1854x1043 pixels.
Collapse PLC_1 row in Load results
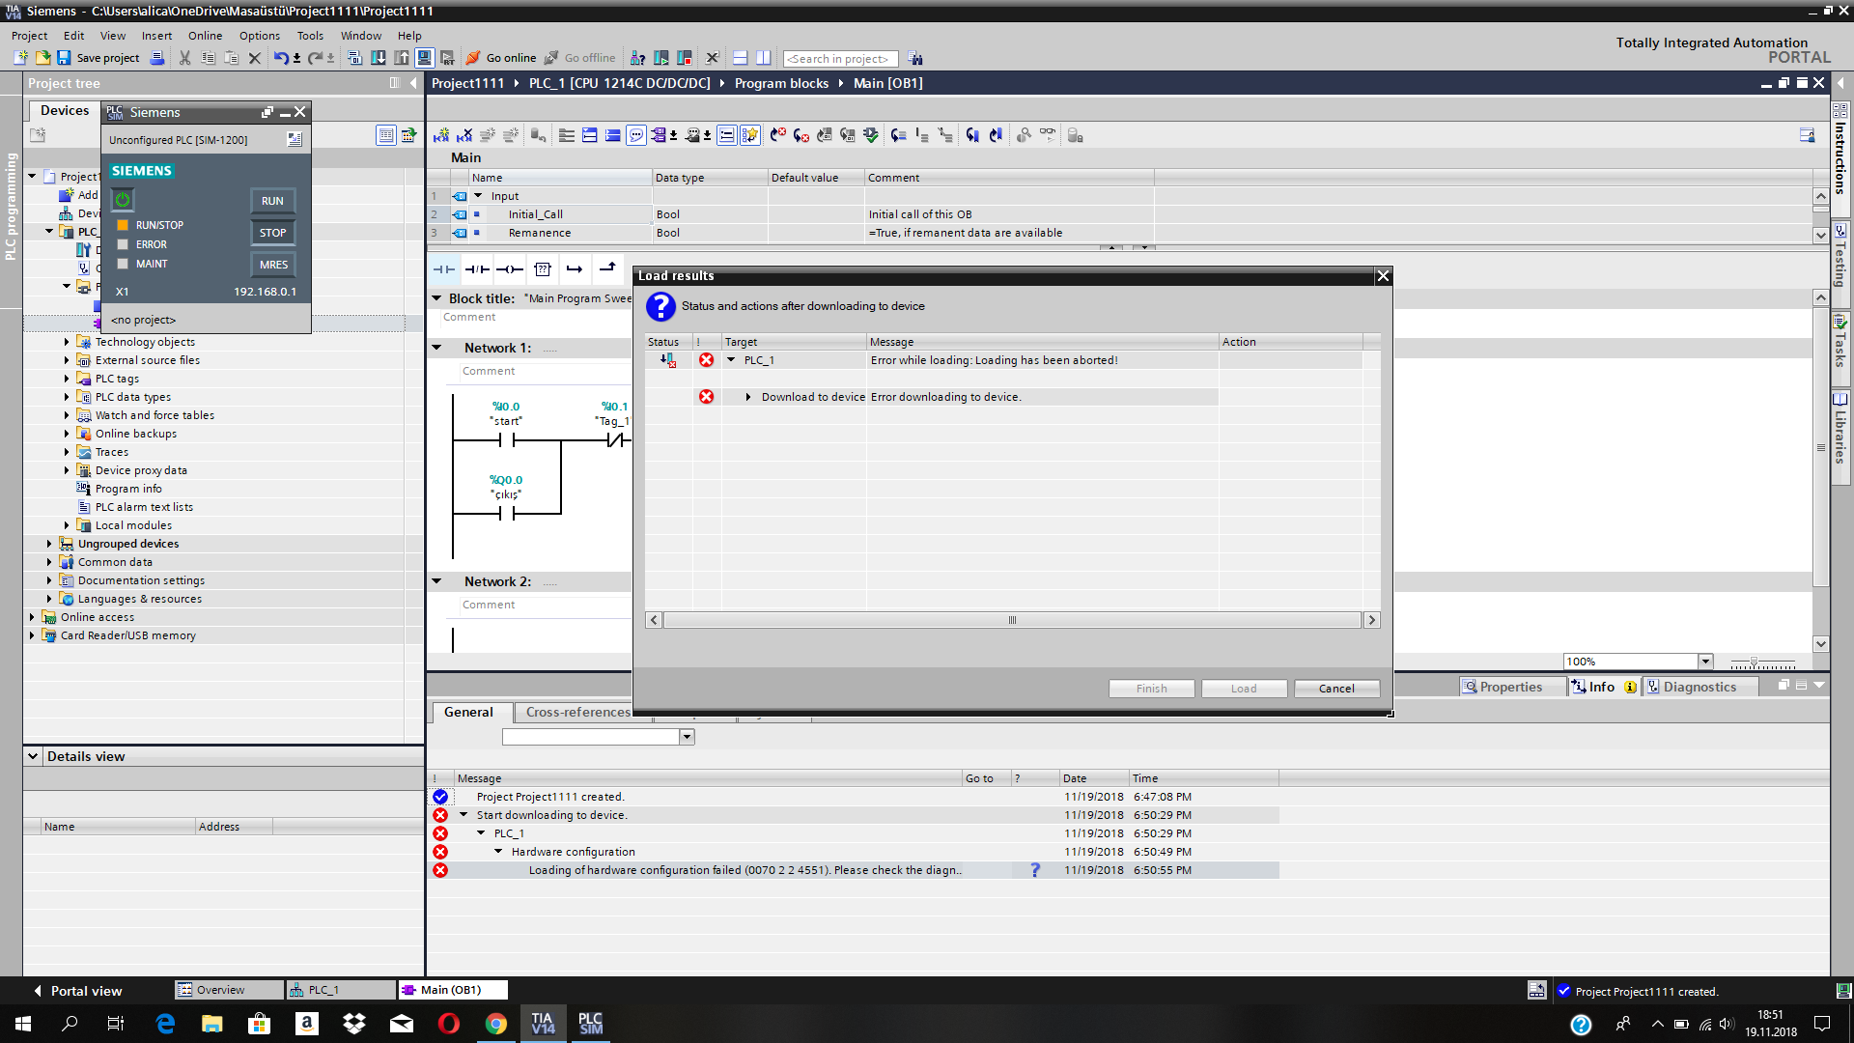point(731,360)
